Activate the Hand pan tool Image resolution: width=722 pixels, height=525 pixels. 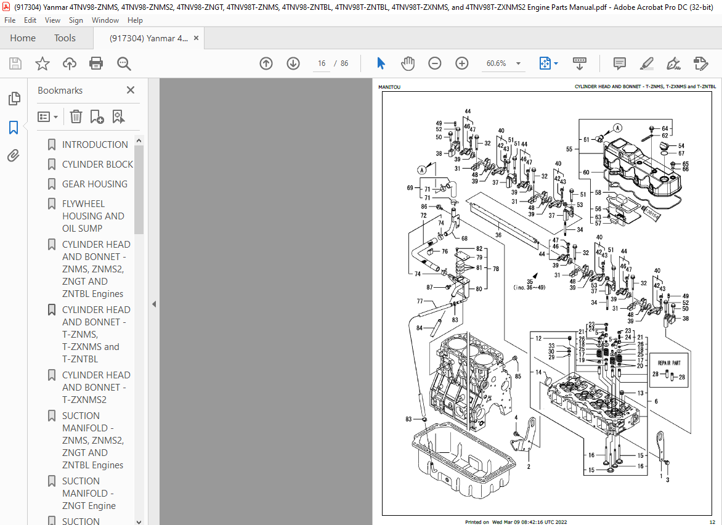pos(407,63)
